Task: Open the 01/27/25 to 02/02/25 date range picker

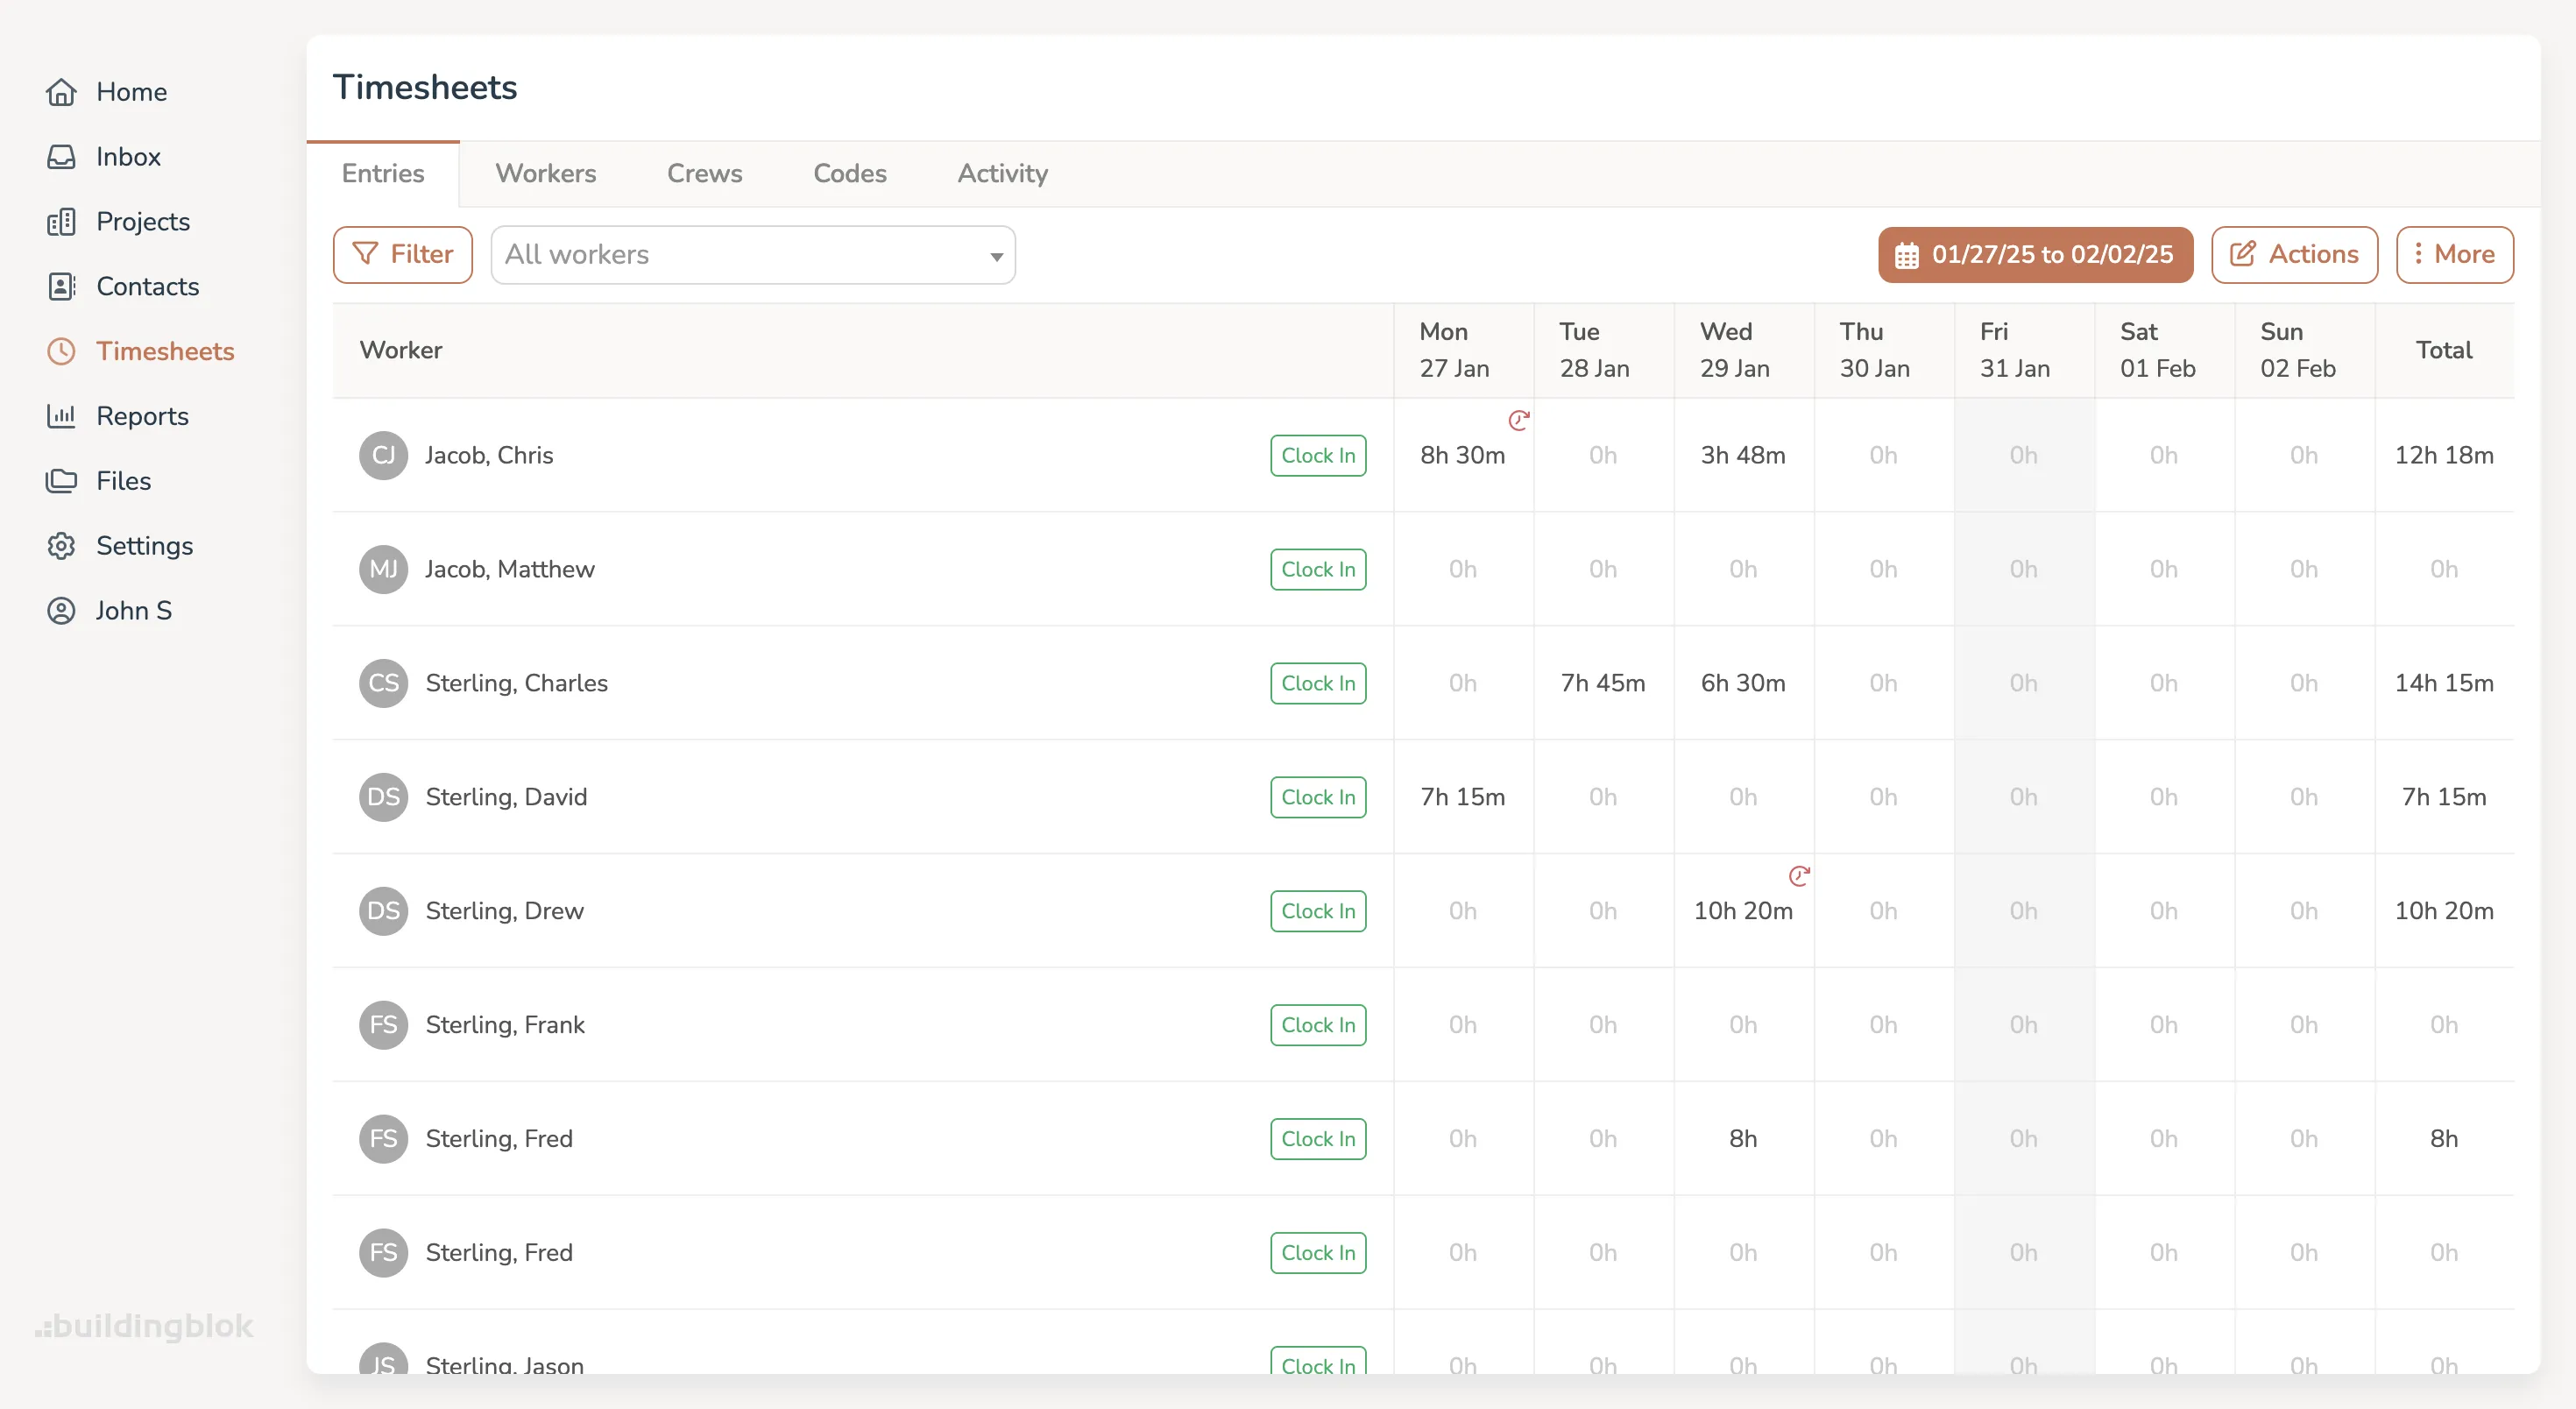Action: pos(2035,254)
